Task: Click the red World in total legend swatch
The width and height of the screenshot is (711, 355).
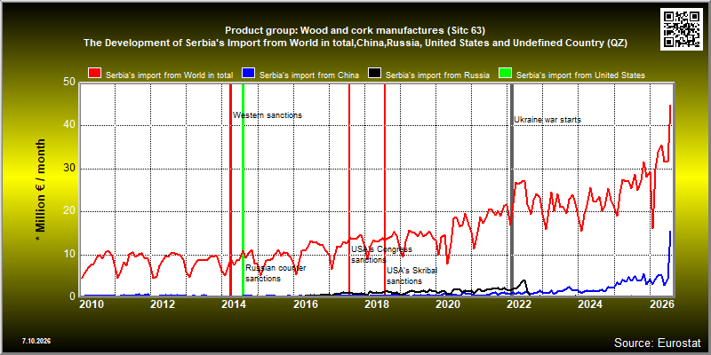Action: click(x=95, y=74)
